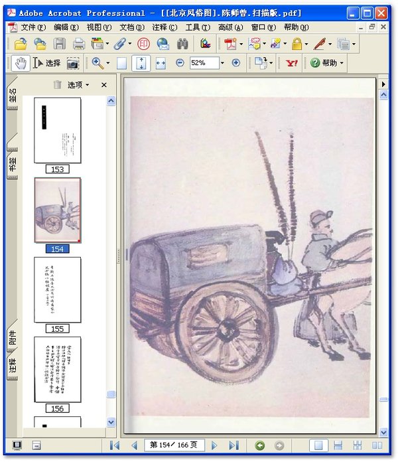The width and height of the screenshot is (398, 462).
Task: Click the red 印 stamp icon
Action: (x=143, y=44)
